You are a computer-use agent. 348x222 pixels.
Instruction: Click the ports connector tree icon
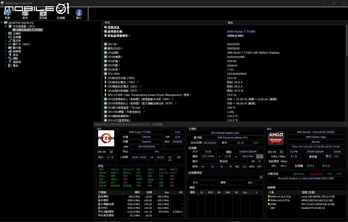10,62
